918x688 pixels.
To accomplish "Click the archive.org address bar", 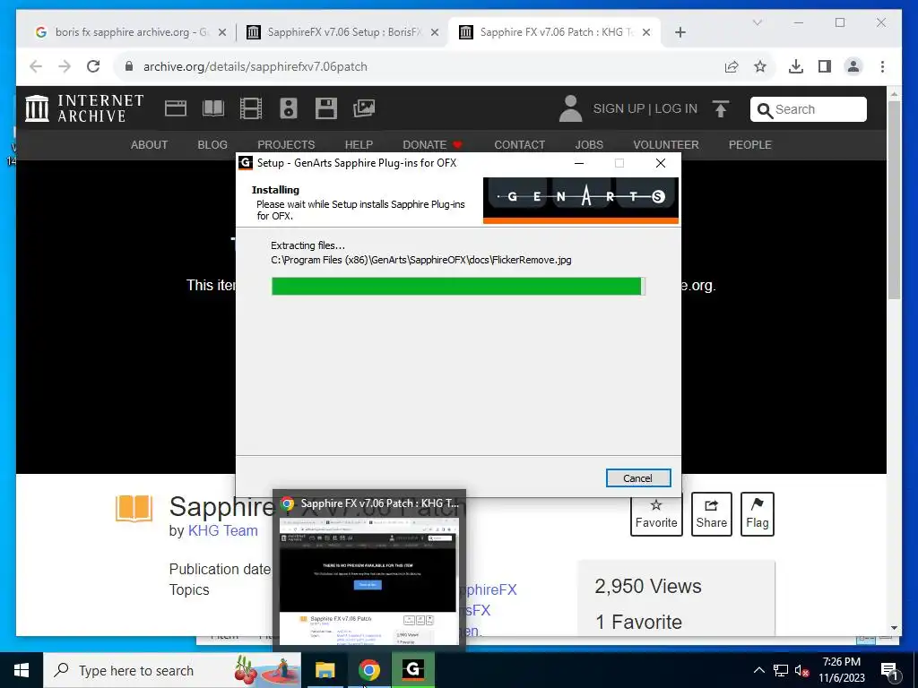I will pyautogui.click(x=419, y=66).
